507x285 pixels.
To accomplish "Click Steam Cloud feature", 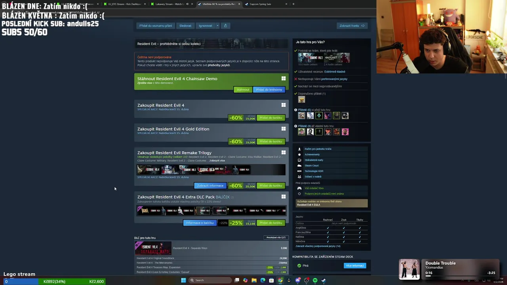I will [x=331, y=165].
